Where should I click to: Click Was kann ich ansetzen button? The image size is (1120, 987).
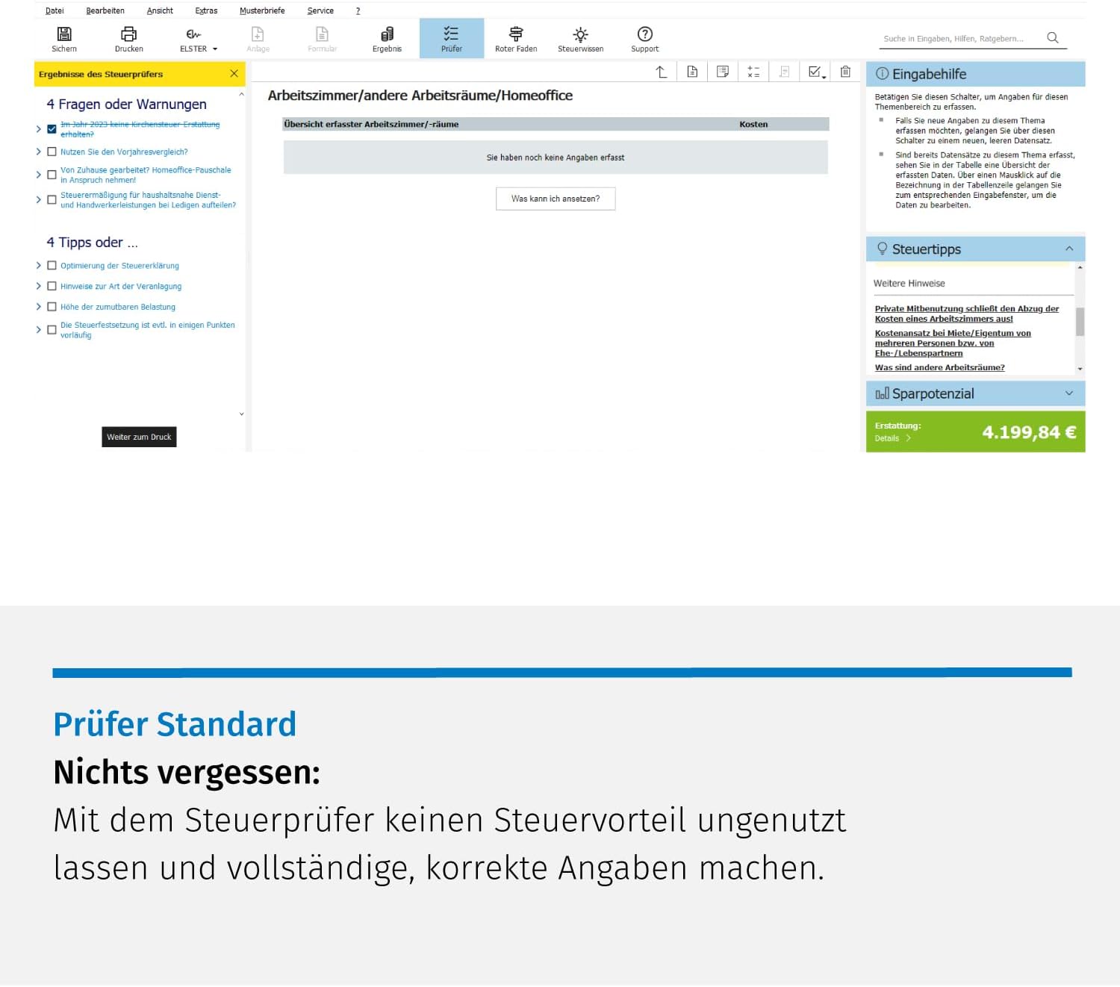(x=556, y=199)
